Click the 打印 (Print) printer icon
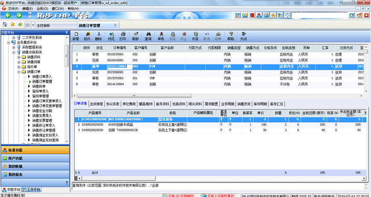The image size is (371, 197). click(123, 36)
